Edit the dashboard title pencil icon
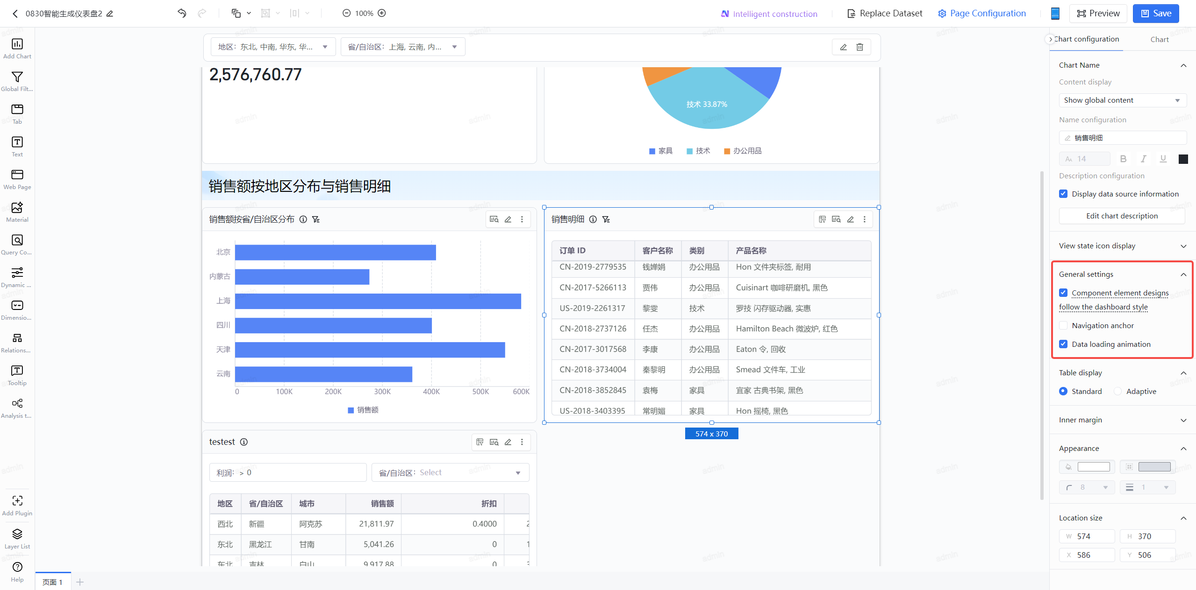This screenshot has height=590, width=1196. pos(110,14)
